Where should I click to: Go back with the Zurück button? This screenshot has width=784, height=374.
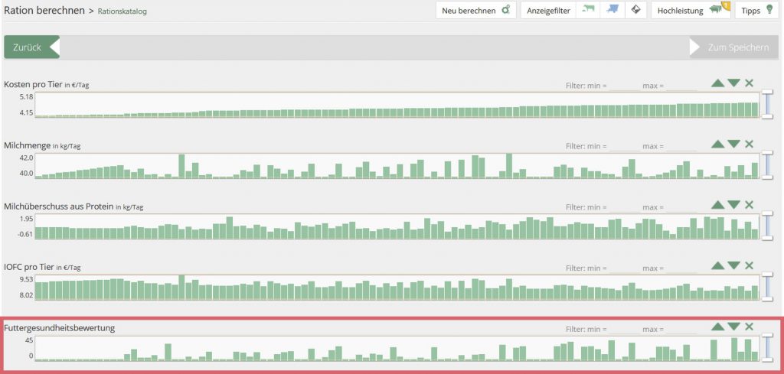click(x=32, y=47)
